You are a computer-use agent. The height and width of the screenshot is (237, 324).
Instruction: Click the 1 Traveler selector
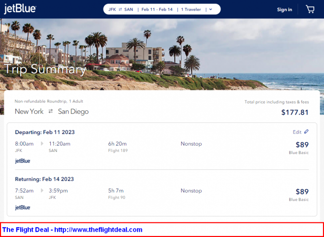[191, 9]
